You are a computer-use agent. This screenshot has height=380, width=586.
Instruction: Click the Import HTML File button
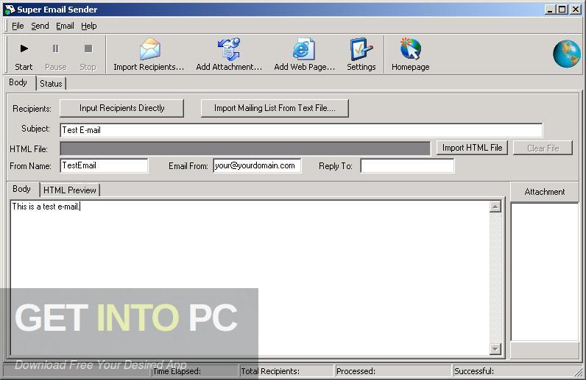(472, 148)
